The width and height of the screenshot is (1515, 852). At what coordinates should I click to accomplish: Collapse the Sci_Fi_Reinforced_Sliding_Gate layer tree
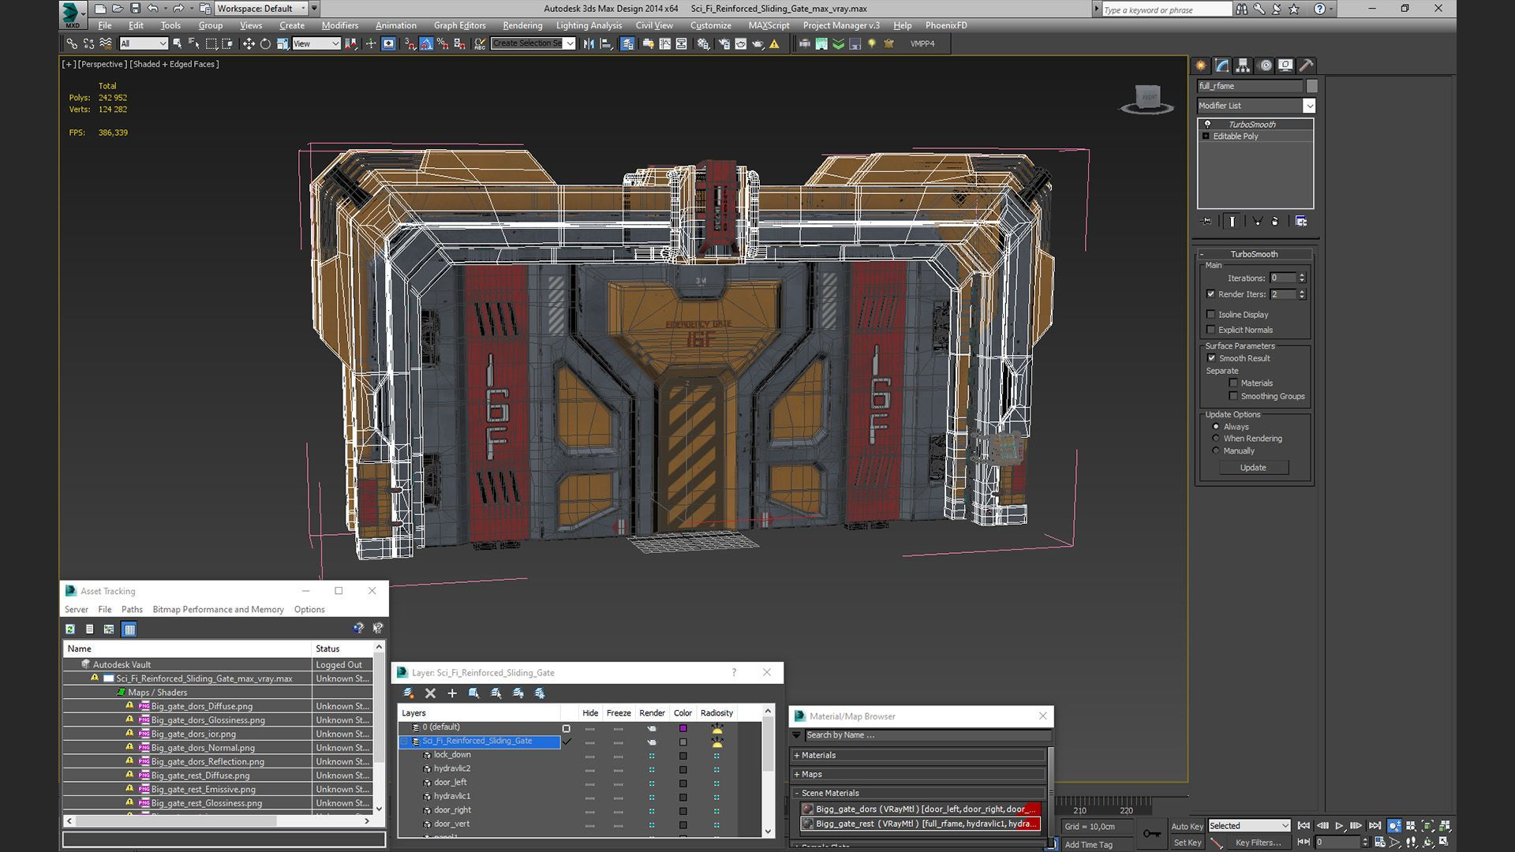click(405, 742)
